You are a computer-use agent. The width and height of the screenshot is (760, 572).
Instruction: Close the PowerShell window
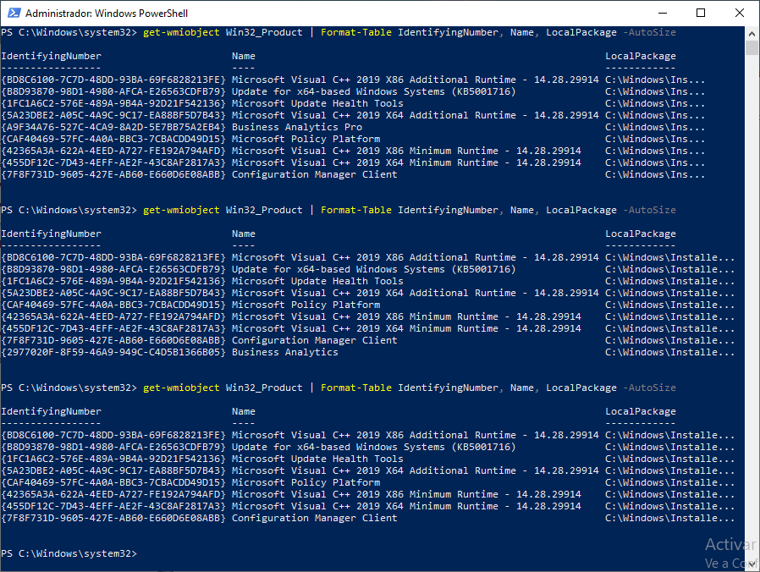pos(739,13)
